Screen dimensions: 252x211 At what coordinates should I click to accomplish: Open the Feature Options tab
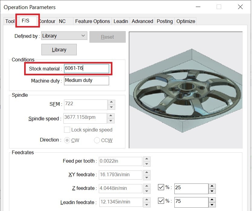coord(92,21)
